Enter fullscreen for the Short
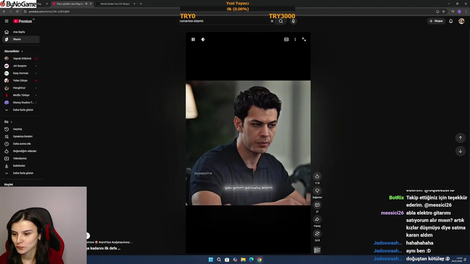Screen dimensions: 470x264 (304, 40)
